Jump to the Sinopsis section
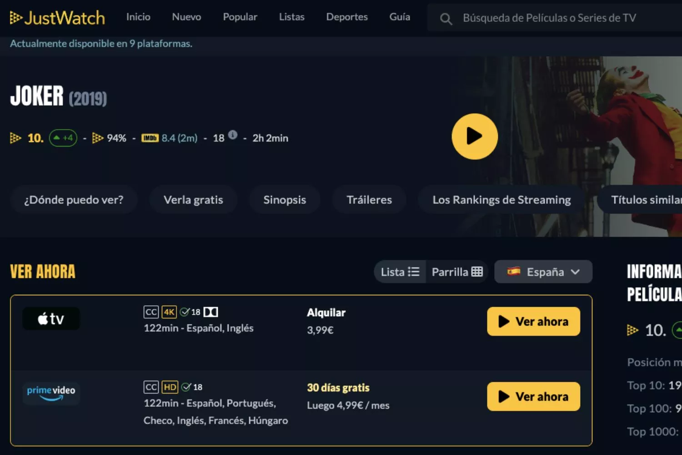Viewport: 682px width, 455px height. point(285,200)
